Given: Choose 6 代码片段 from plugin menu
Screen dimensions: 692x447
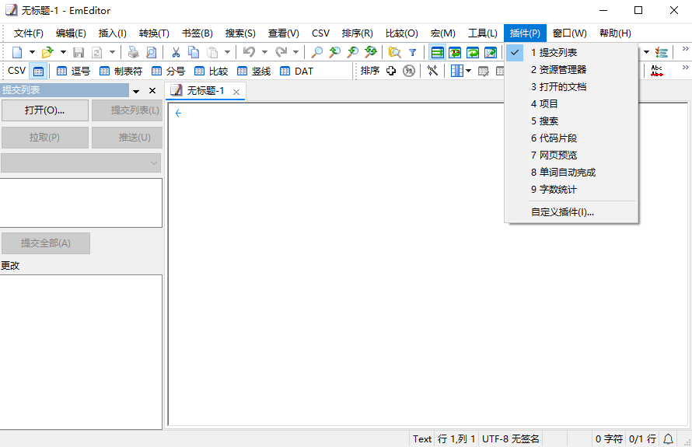Looking at the screenshot, I should click(x=571, y=138).
